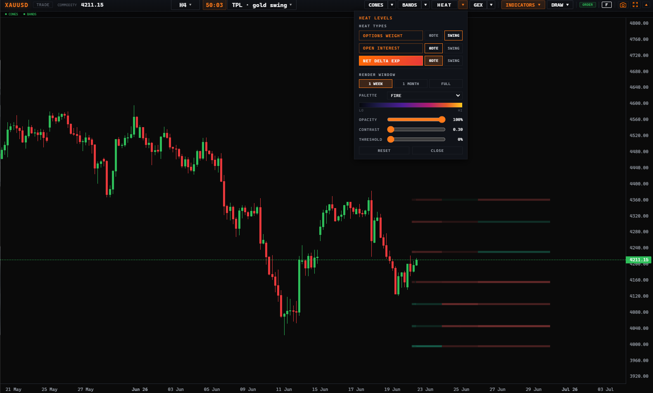
Task: Set Net Delta Exp to 0DTE
Action: click(434, 61)
